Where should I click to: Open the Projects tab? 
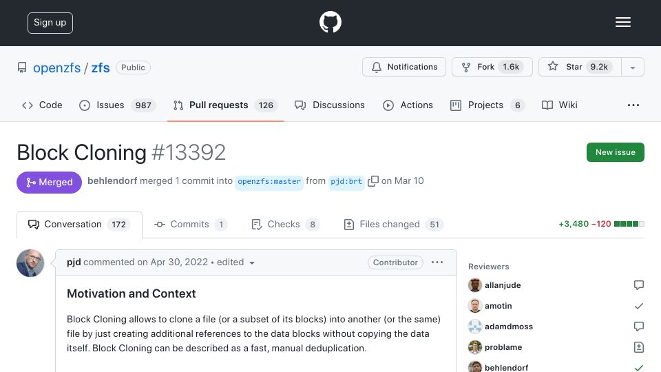pyautogui.click(x=487, y=105)
